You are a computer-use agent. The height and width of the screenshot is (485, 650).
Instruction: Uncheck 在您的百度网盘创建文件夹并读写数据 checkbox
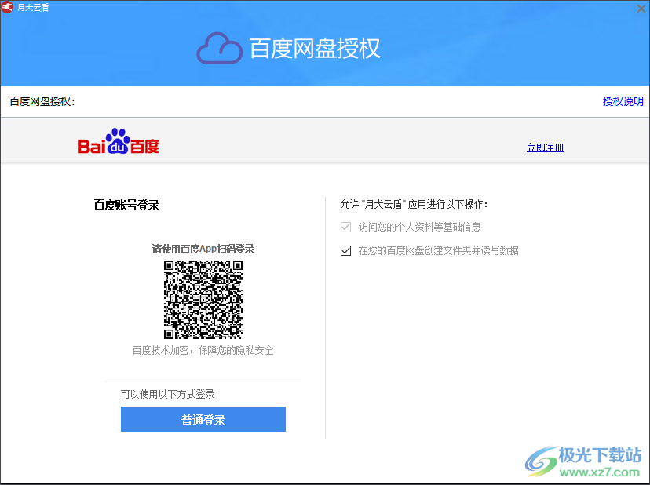345,251
